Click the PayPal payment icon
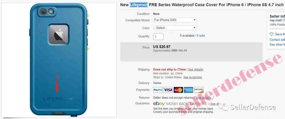285x119 pixels. [x=158, y=90]
